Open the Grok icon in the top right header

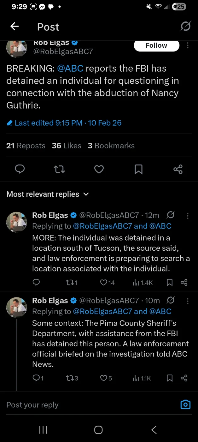185,27
